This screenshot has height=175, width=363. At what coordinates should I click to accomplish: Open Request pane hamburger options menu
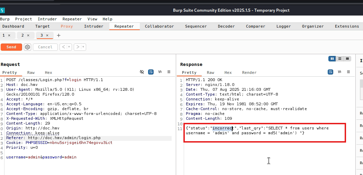click(x=169, y=72)
